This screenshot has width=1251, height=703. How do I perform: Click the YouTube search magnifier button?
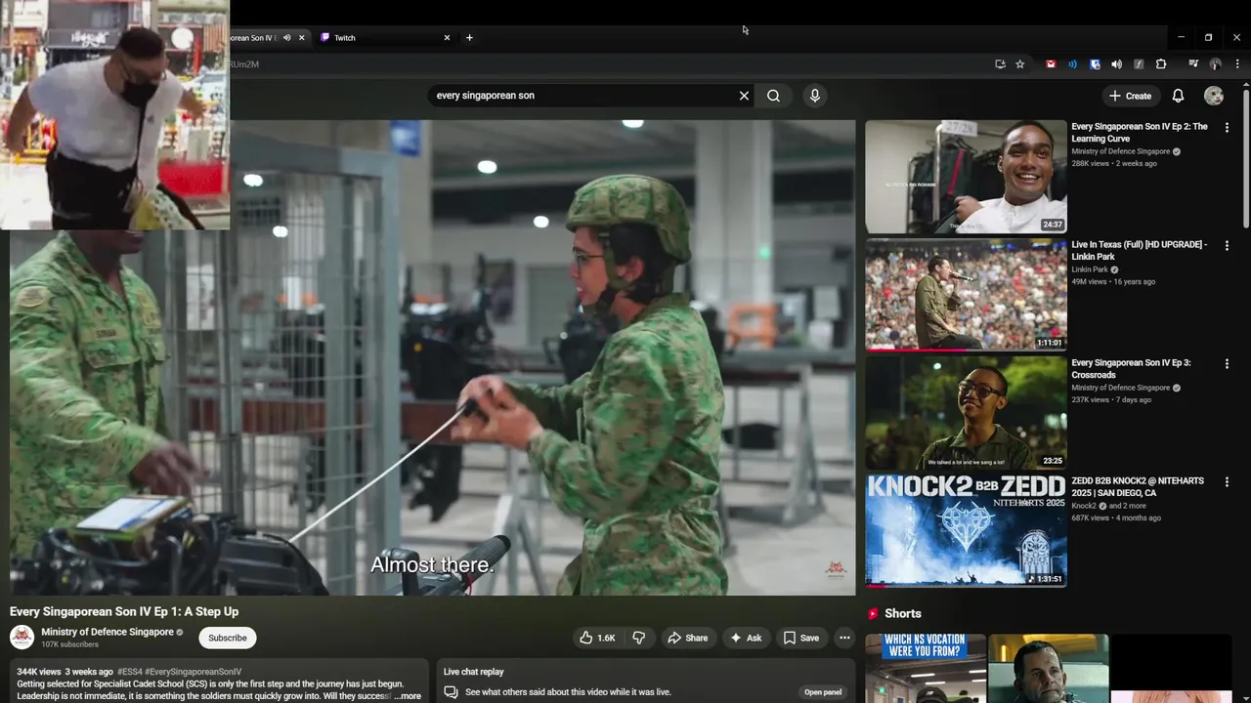(x=773, y=96)
